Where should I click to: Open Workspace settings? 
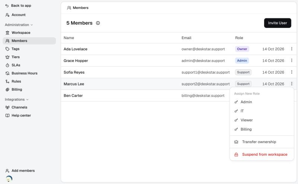[x=29, y=33]
